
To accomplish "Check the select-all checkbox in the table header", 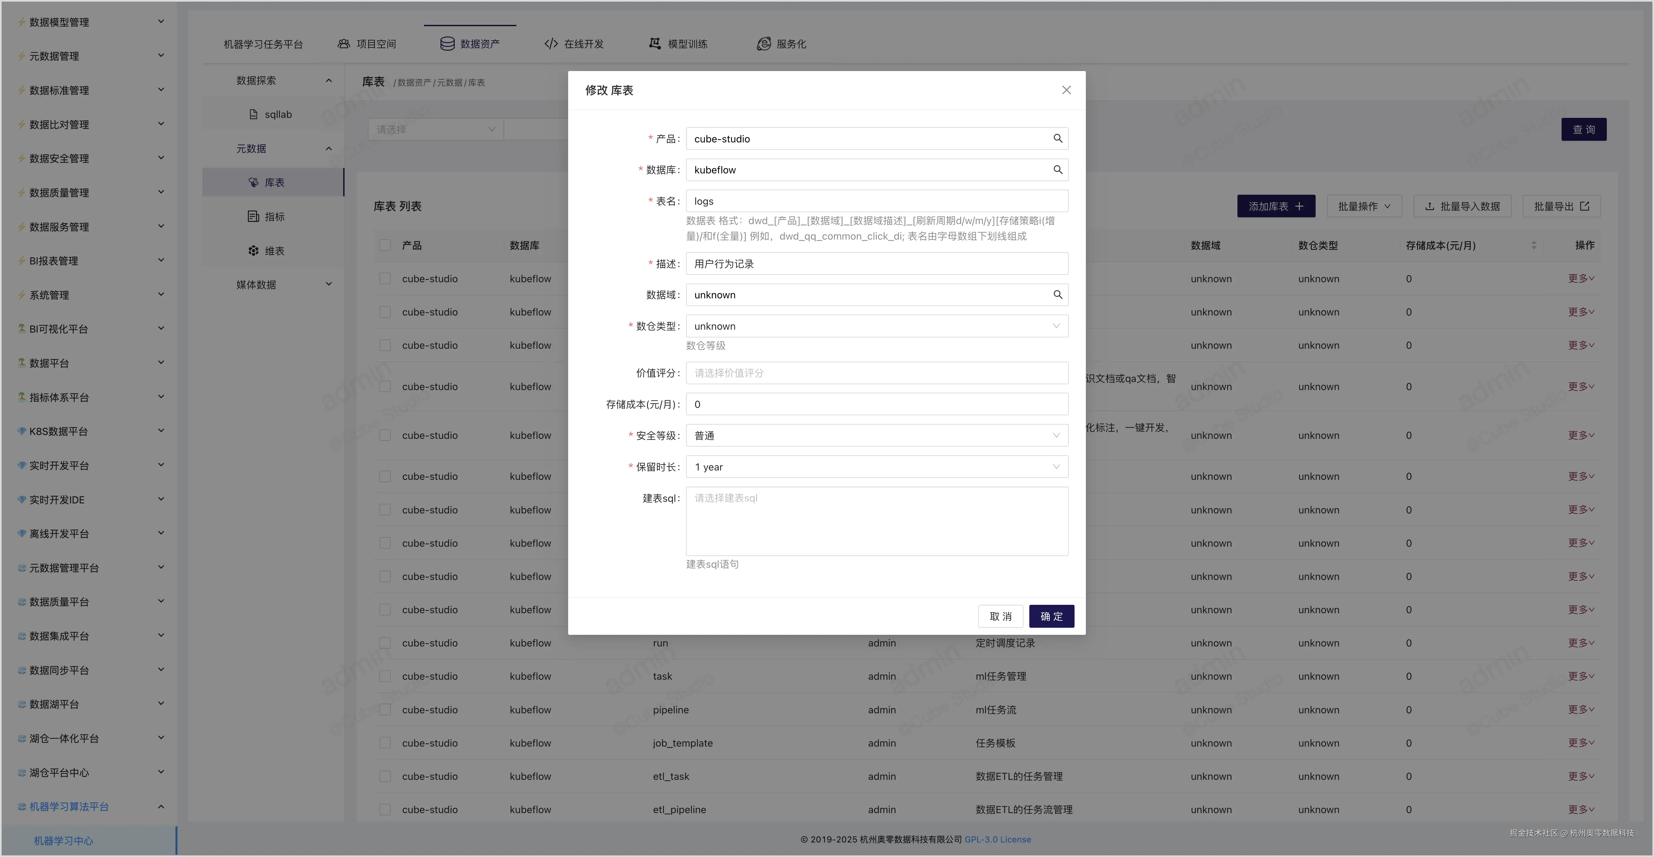I will pyautogui.click(x=385, y=245).
